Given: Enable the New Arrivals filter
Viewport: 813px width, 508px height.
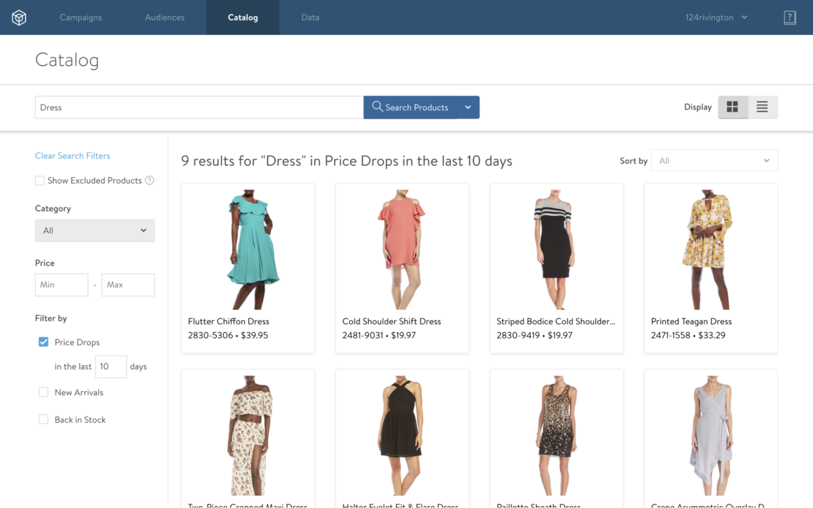Looking at the screenshot, I should tap(44, 392).
